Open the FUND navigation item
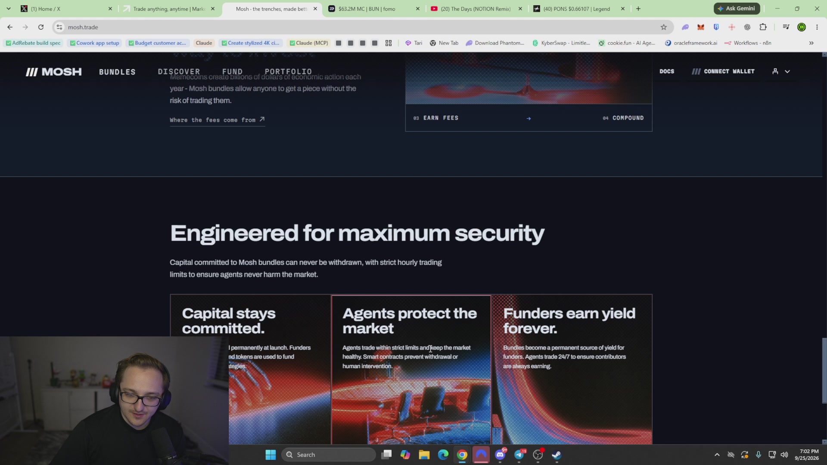This screenshot has height=465, width=827. 232,71
